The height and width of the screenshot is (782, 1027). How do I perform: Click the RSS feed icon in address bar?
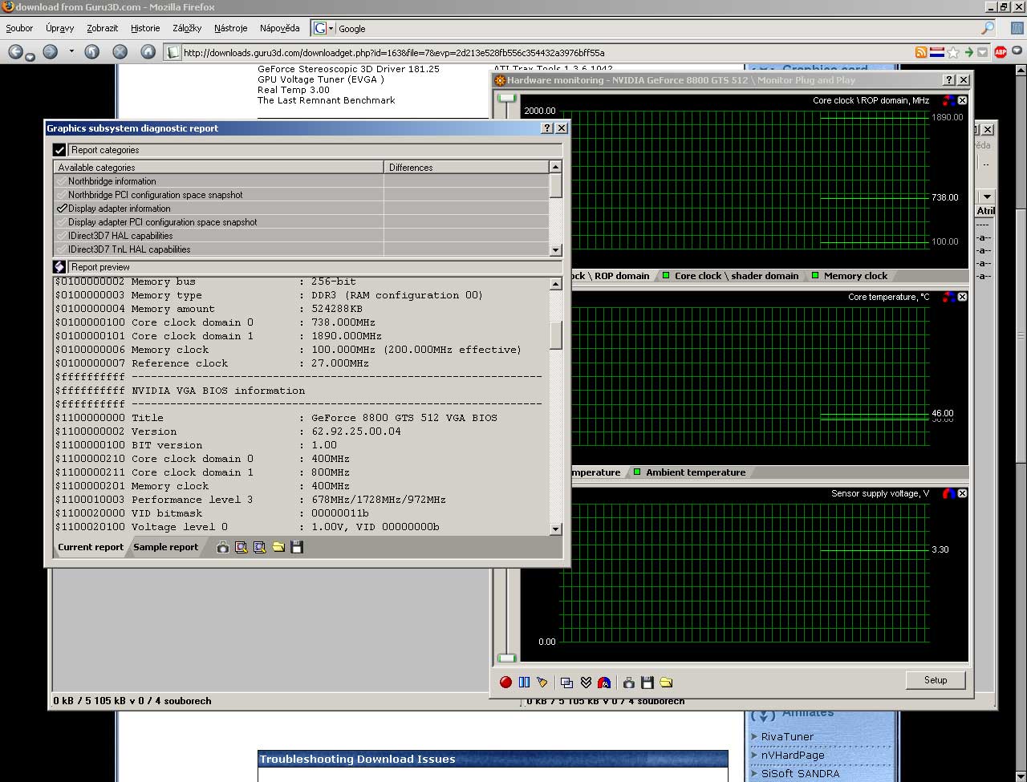pos(921,52)
